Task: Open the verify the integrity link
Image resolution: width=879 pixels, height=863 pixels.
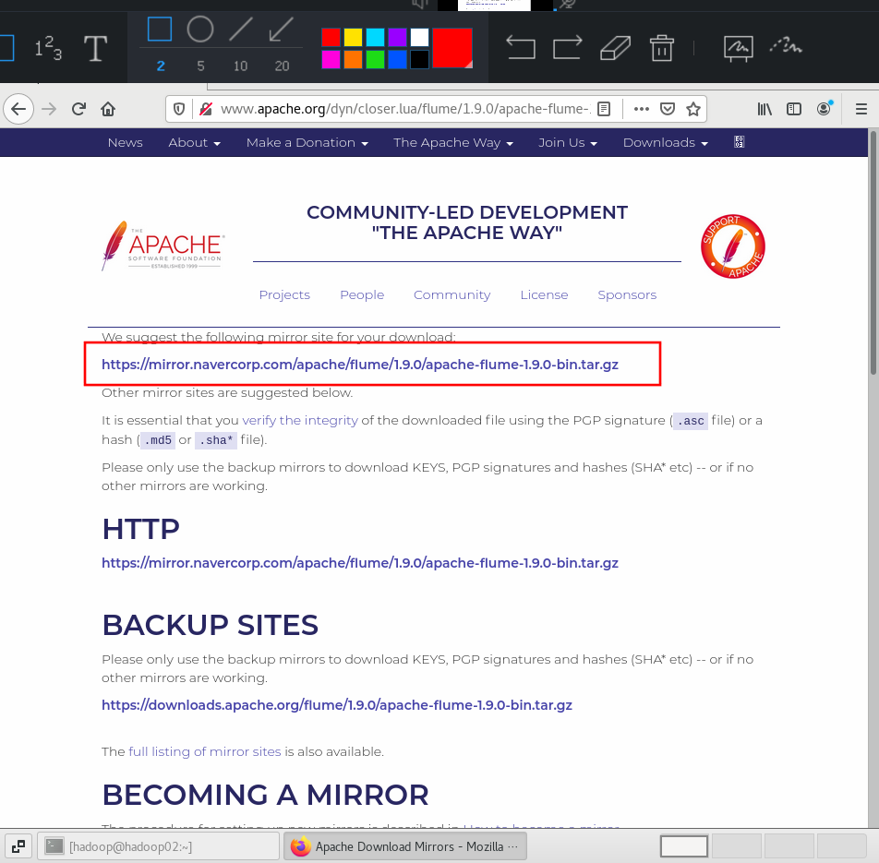Action: click(300, 420)
